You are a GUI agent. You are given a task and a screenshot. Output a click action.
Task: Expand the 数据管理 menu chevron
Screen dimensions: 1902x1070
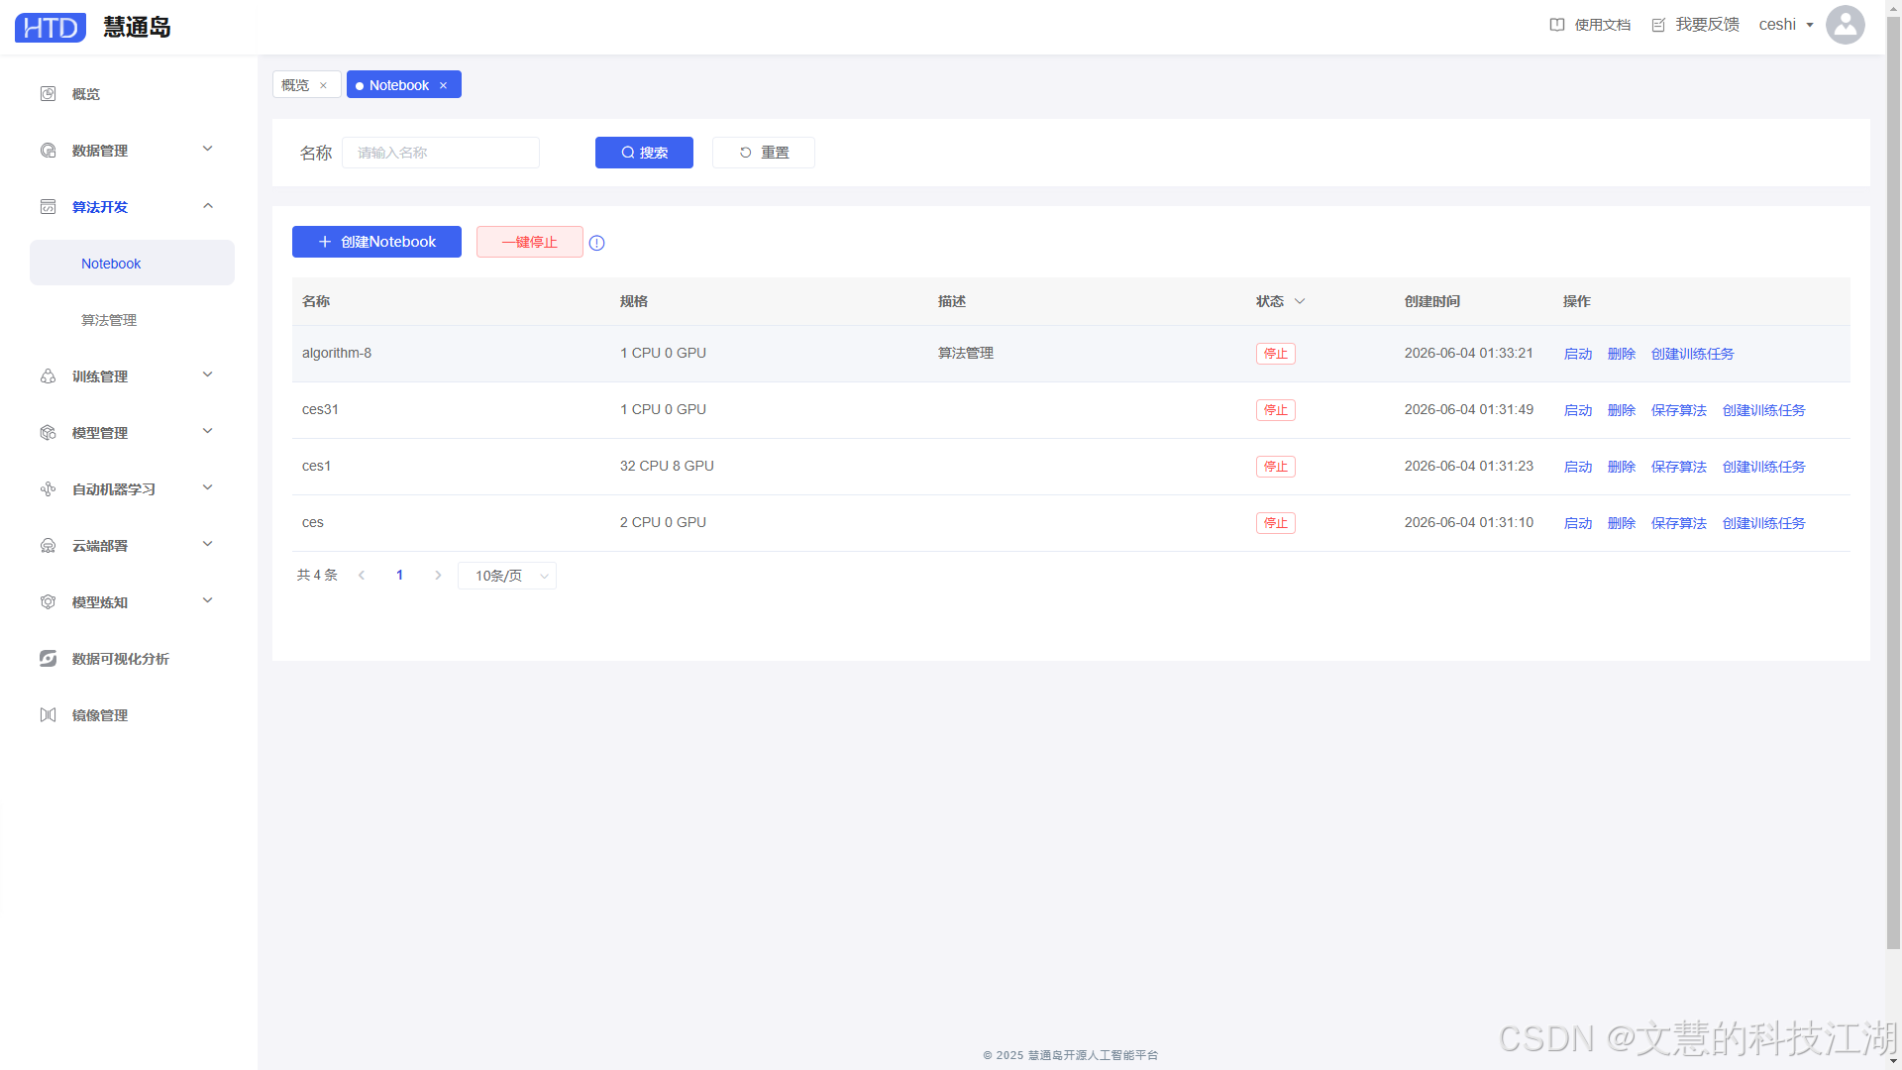pyautogui.click(x=208, y=150)
